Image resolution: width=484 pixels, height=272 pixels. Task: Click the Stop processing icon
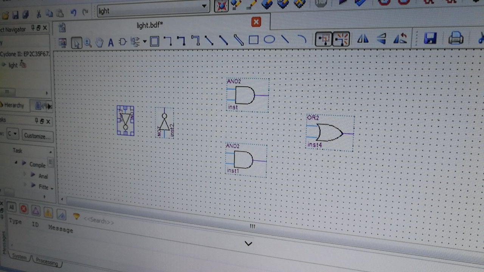(321, 3)
